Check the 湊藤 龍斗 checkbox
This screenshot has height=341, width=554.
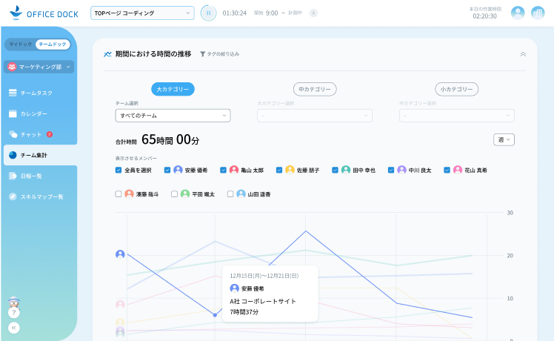pos(119,193)
